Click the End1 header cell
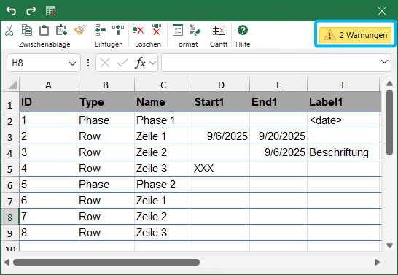Screen dimensions: 398x275 pos(278,102)
